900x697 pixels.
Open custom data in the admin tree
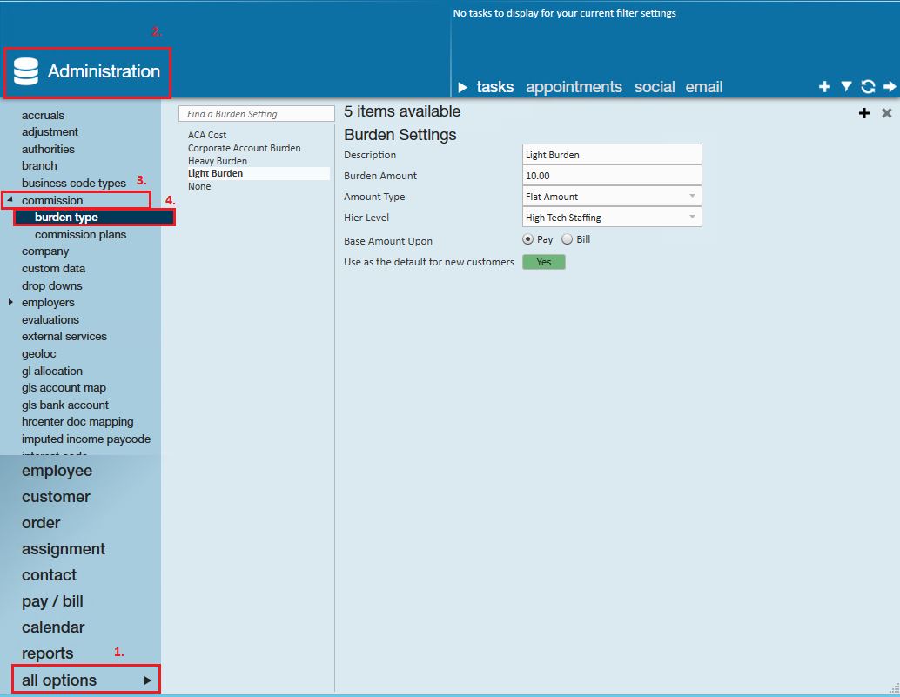pos(53,269)
